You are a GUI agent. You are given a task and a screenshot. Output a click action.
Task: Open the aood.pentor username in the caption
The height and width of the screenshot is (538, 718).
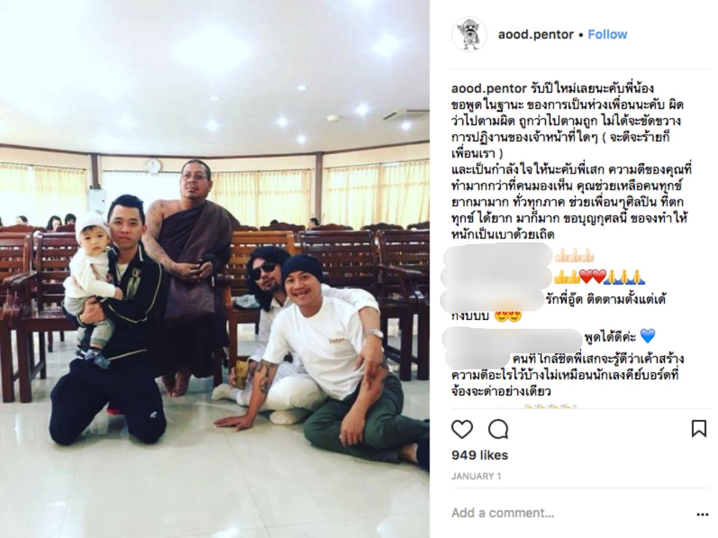click(489, 89)
